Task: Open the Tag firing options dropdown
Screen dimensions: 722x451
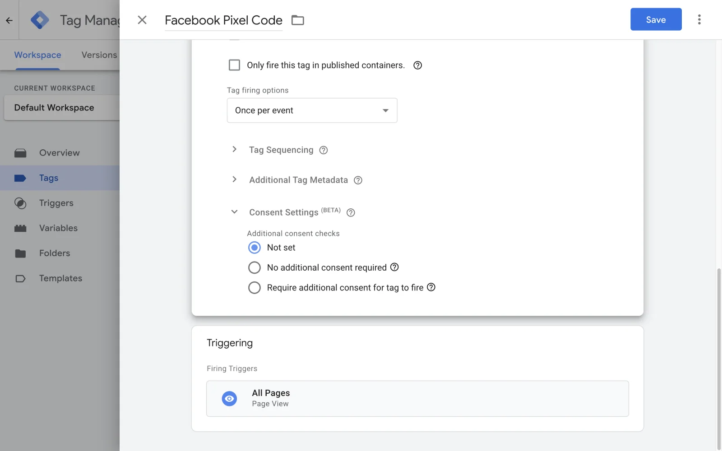Action: [x=312, y=110]
